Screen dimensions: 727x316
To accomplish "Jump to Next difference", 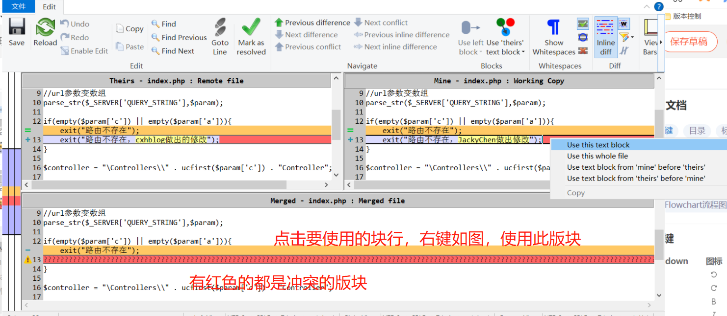I will (306, 35).
